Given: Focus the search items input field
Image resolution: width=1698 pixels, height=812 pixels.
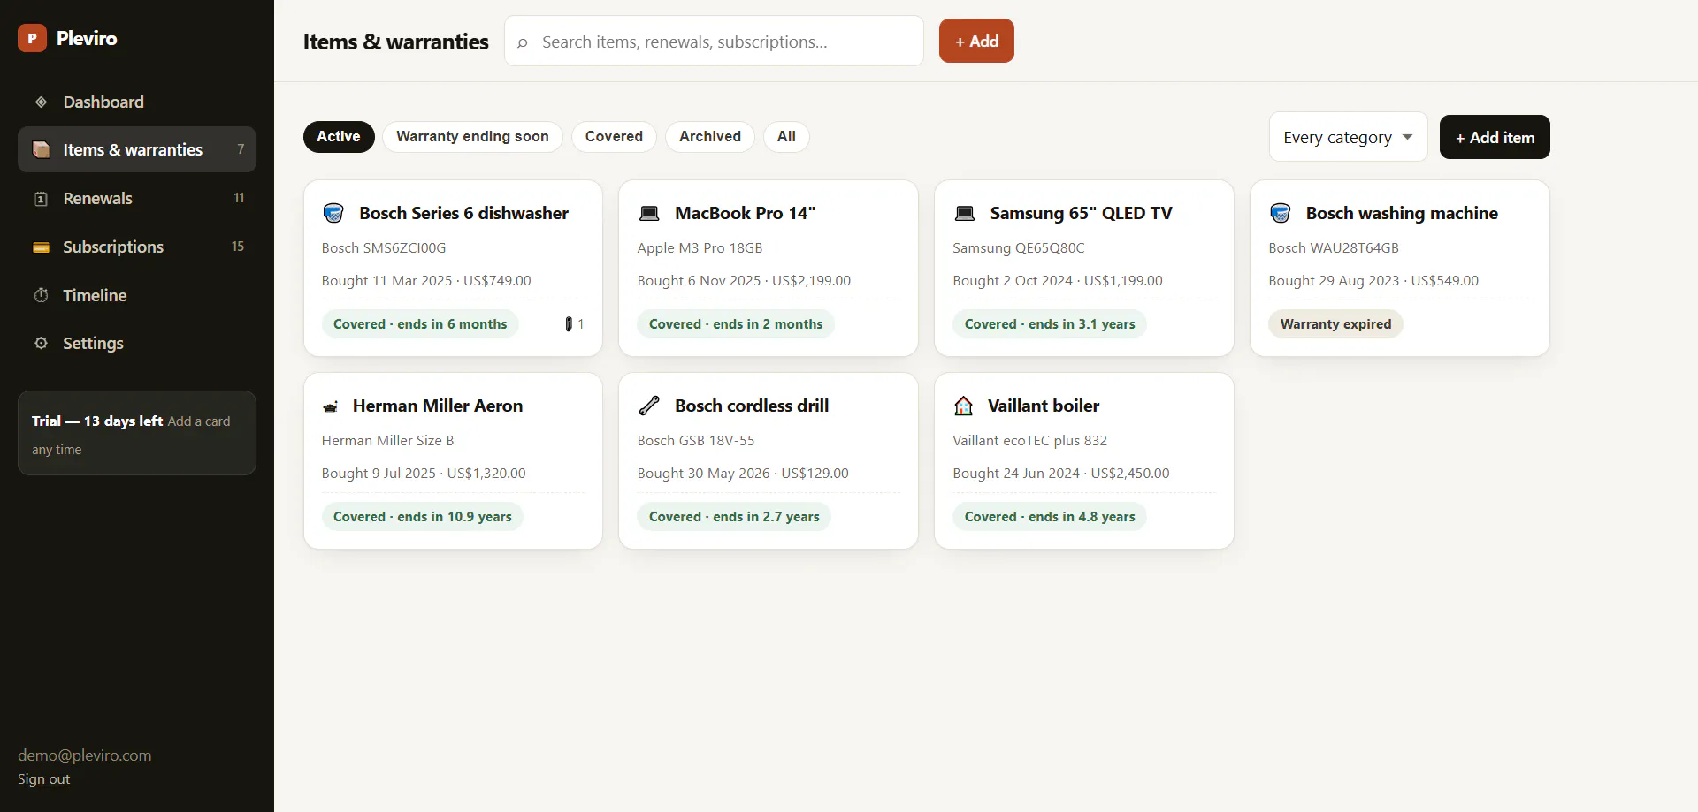Looking at the screenshot, I should [x=714, y=42].
